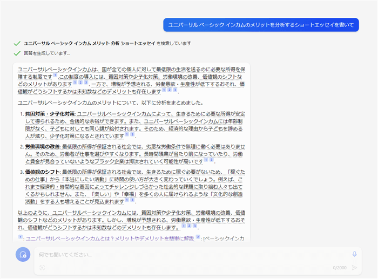Open citation 1 after '増えることが見込まれます'

(127, 200)
